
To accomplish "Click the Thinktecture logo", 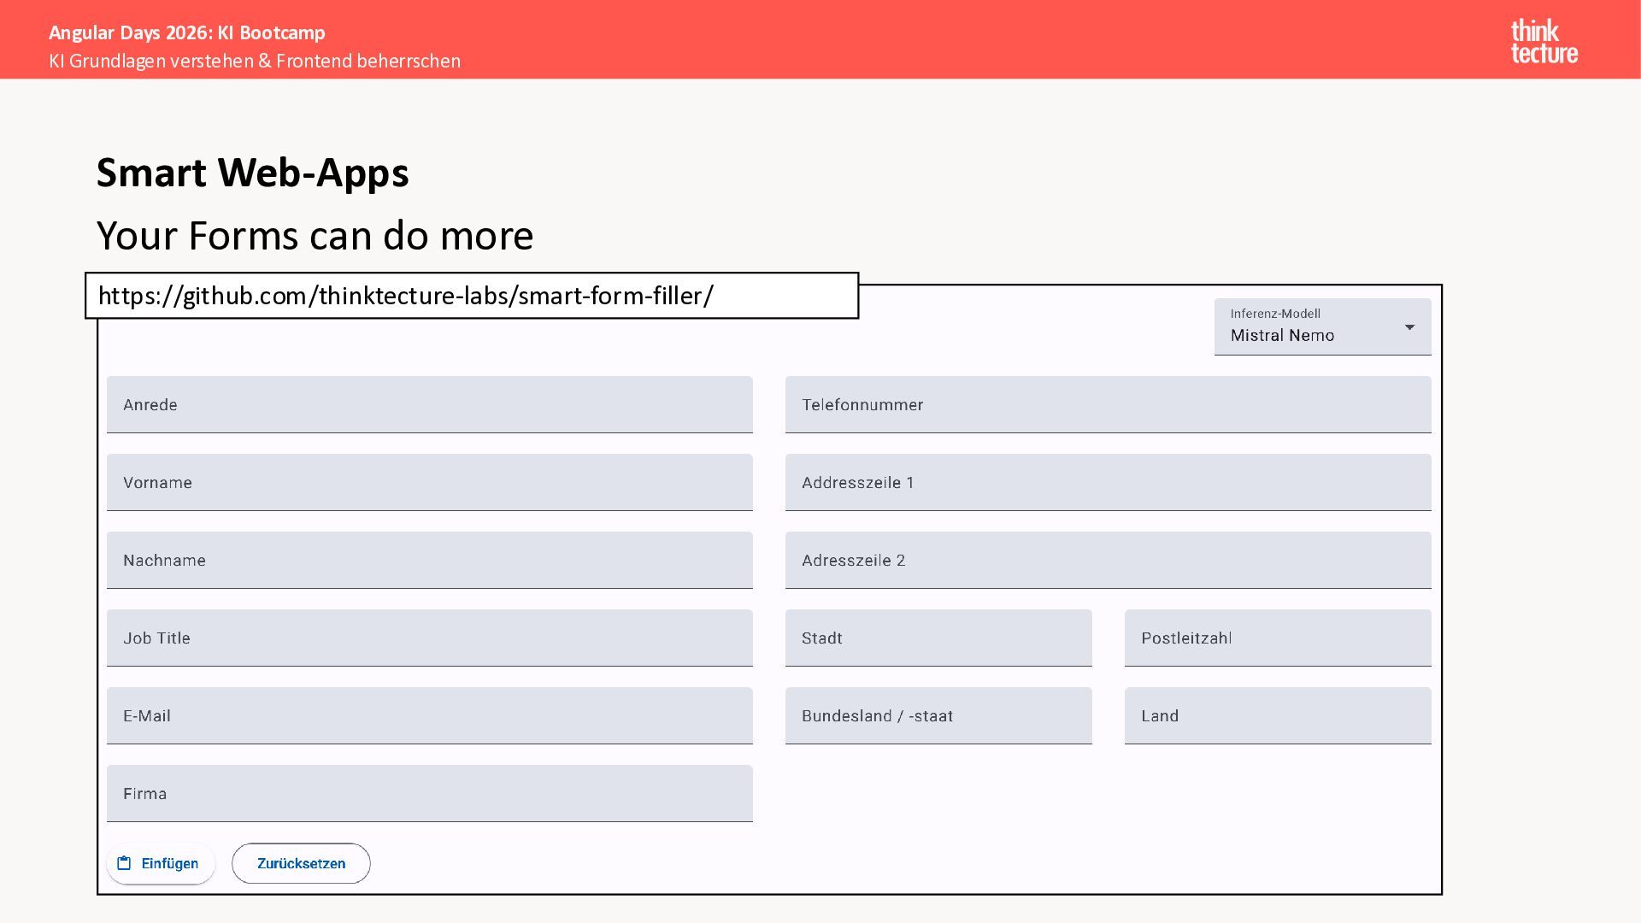I will tap(1544, 42).
